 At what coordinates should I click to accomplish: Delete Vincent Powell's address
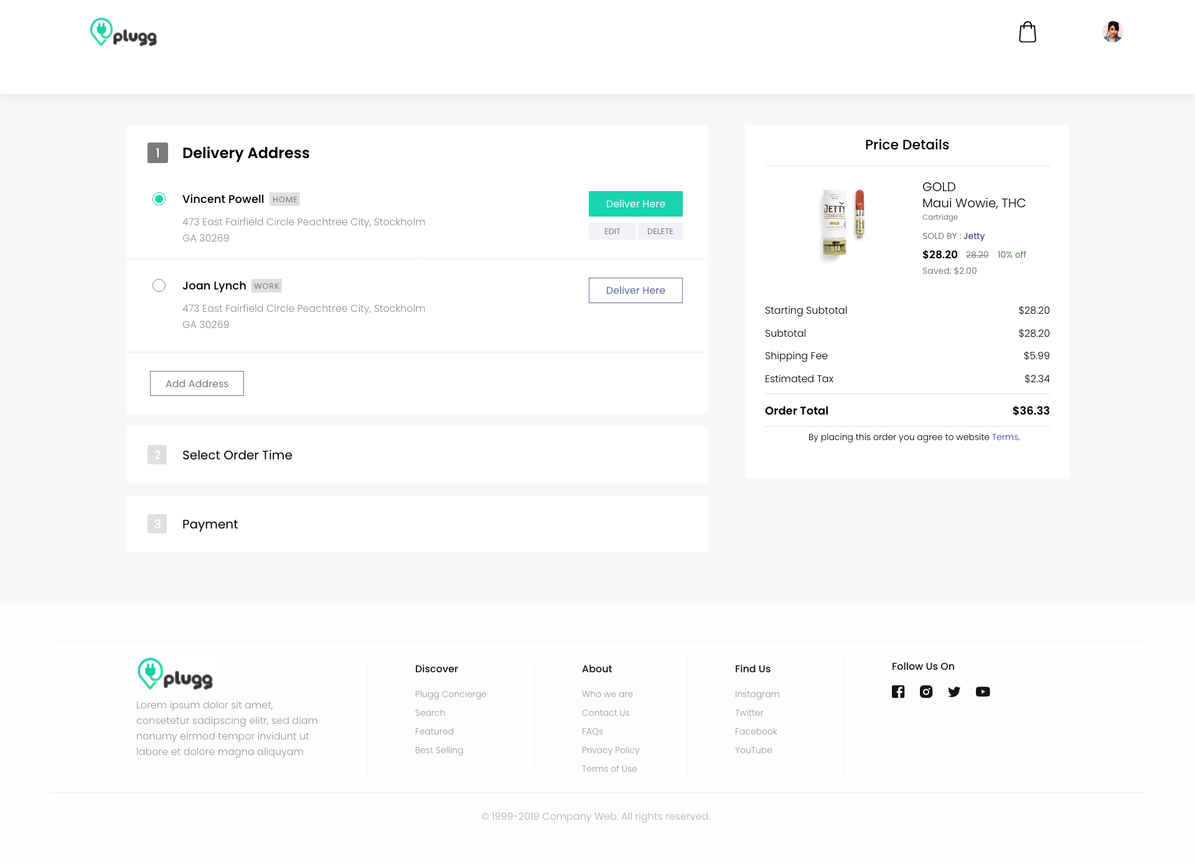(660, 231)
